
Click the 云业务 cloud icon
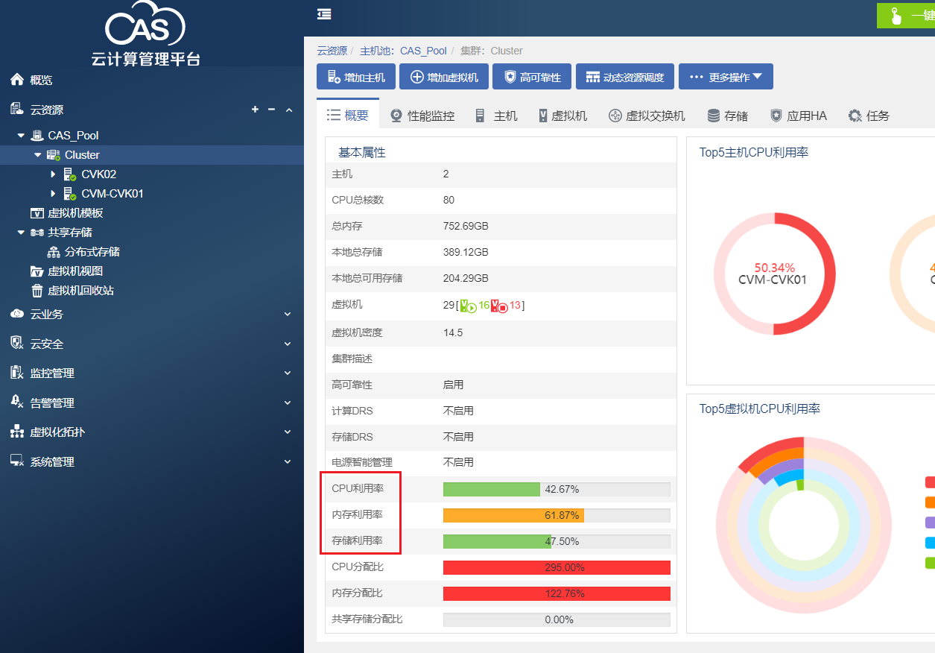tap(17, 314)
